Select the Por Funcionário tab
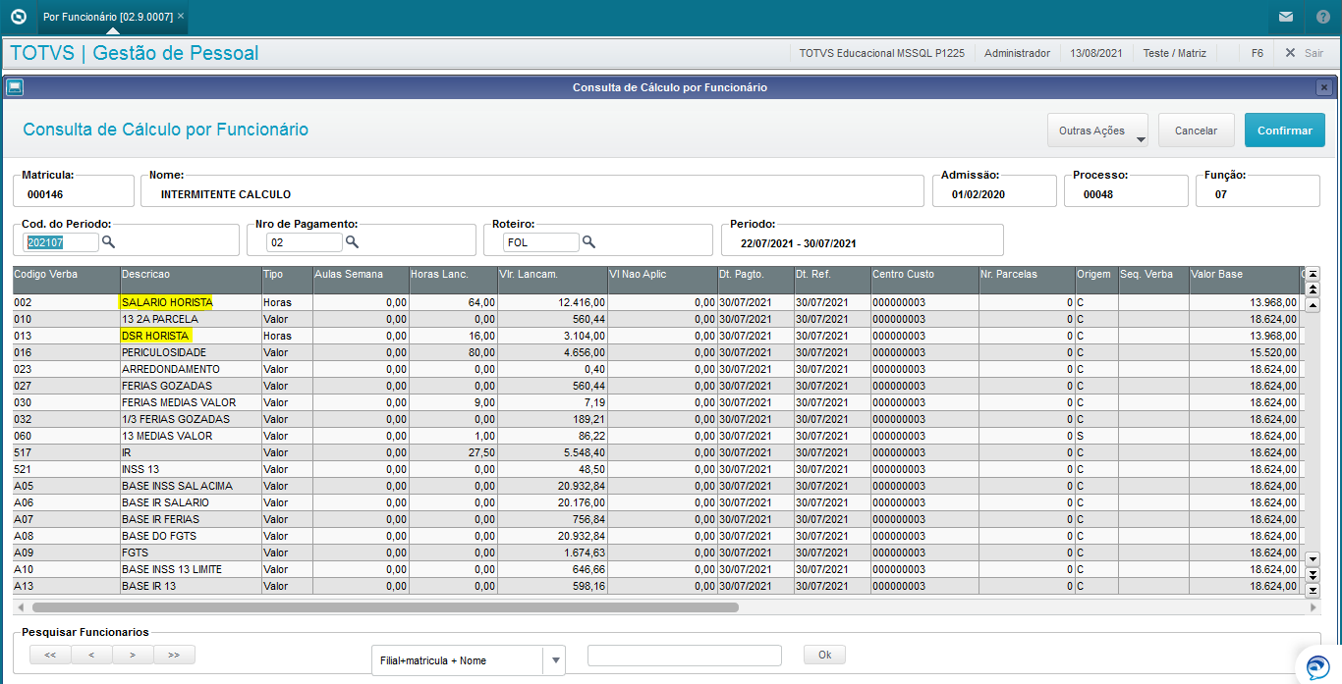 (107, 17)
